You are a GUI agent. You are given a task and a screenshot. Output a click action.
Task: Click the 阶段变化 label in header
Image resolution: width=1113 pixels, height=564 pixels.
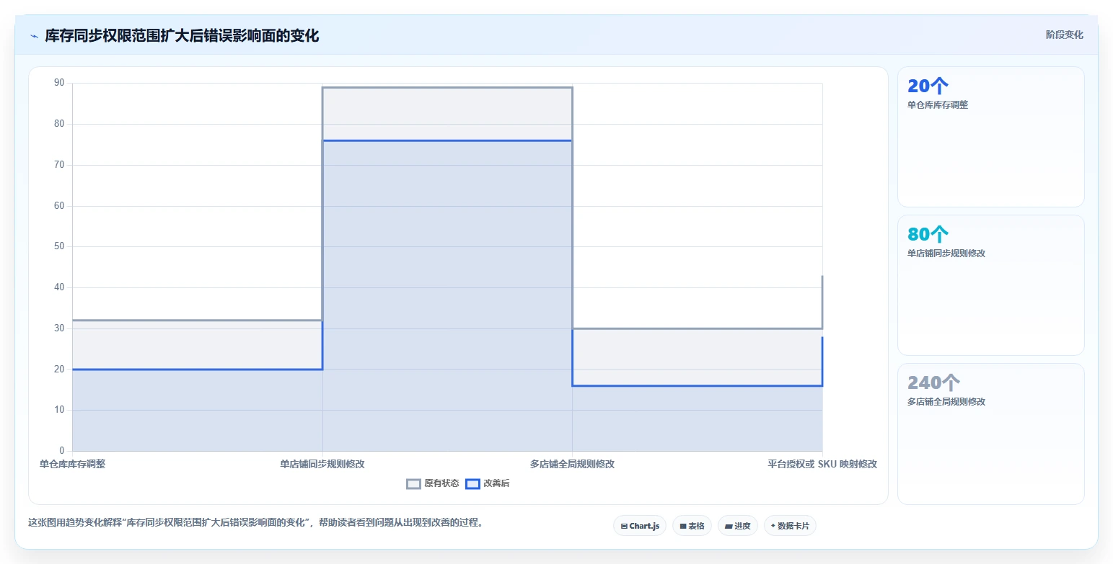pyautogui.click(x=1065, y=35)
